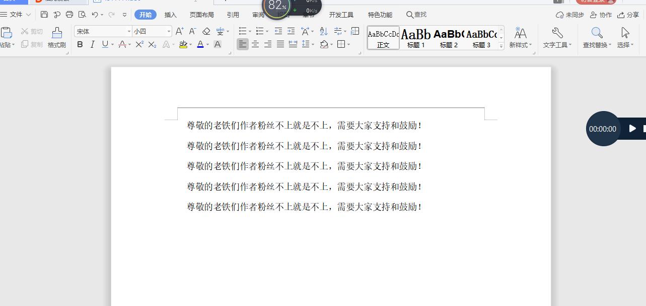Click the yellow highlight color button
Image resolution: width=646 pixels, height=306 pixels.
[183, 44]
